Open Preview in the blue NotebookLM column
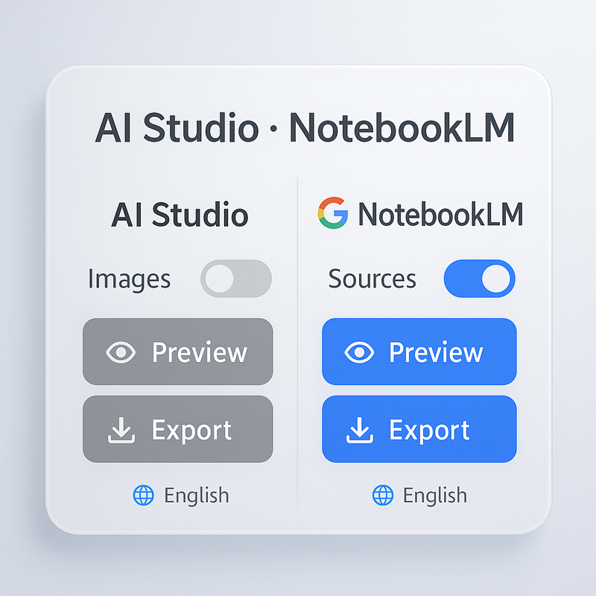596x596 pixels. point(419,352)
